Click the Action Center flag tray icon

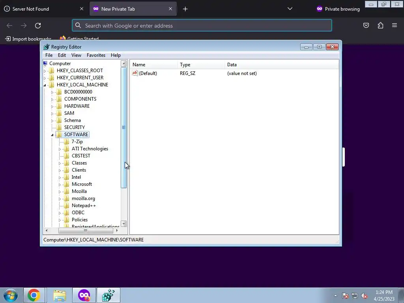point(345,296)
